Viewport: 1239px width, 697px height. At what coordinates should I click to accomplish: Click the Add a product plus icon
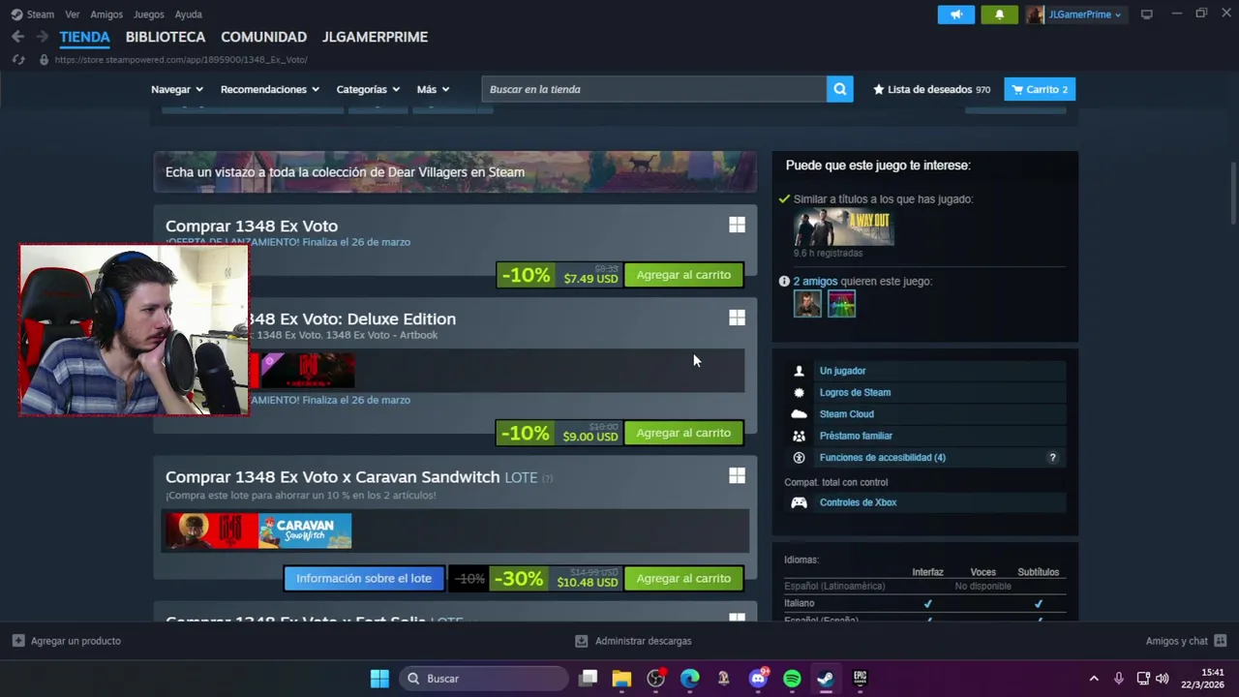(x=18, y=641)
